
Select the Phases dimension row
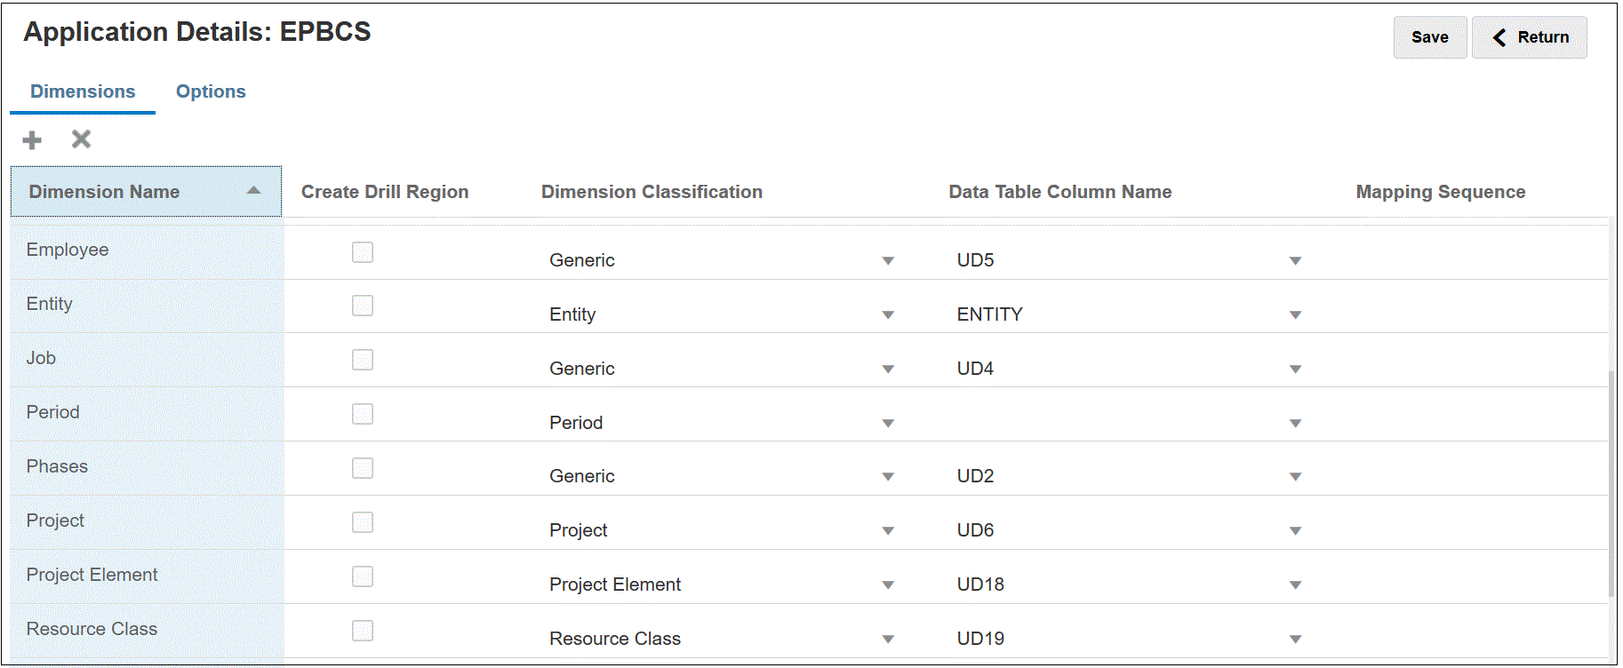click(57, 467)
